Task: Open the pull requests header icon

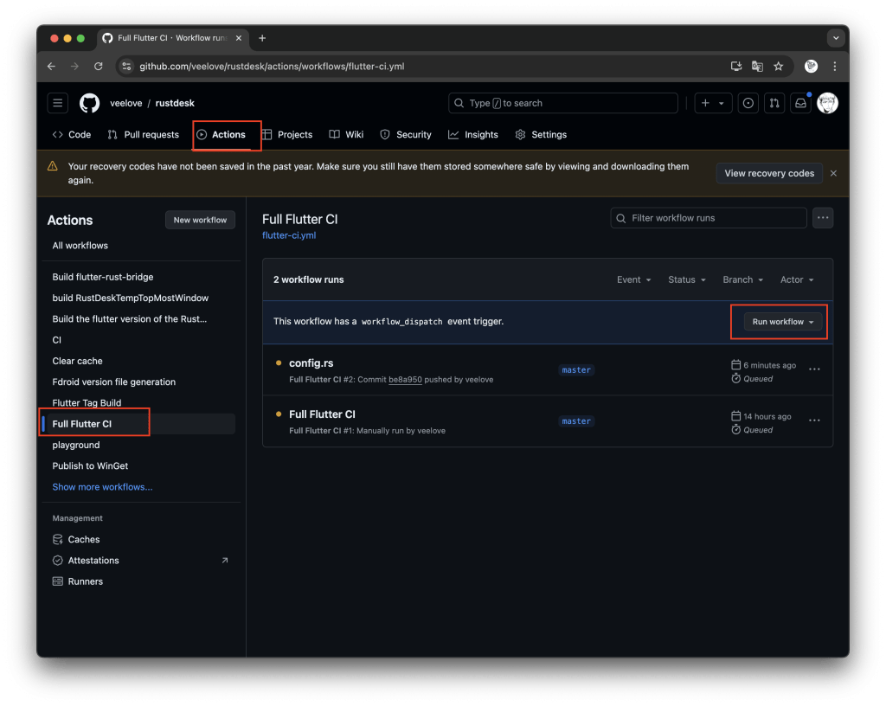Action: 774,103
